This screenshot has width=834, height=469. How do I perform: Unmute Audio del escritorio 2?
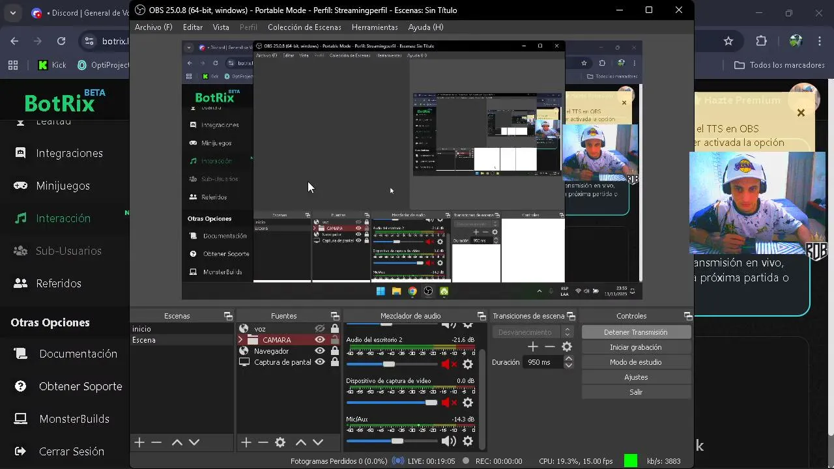[449, 364]
